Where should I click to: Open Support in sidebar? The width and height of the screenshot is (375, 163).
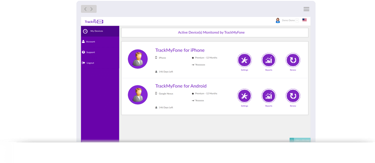click(x=100, y=52)
